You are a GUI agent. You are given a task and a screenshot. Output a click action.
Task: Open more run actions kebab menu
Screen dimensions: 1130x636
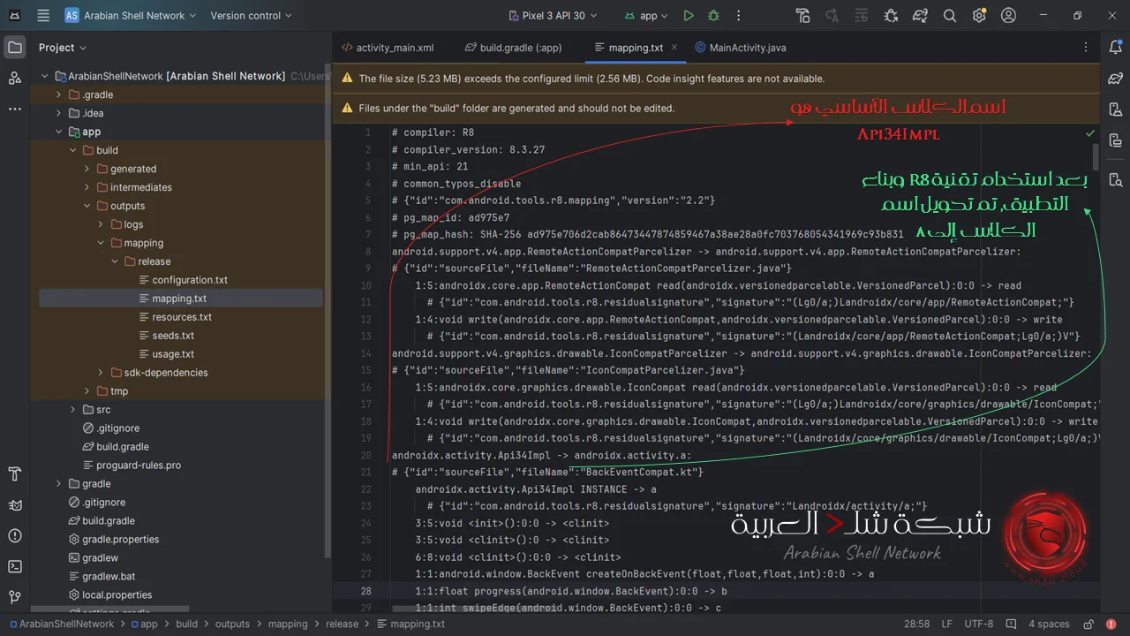[x=738, y=15]
